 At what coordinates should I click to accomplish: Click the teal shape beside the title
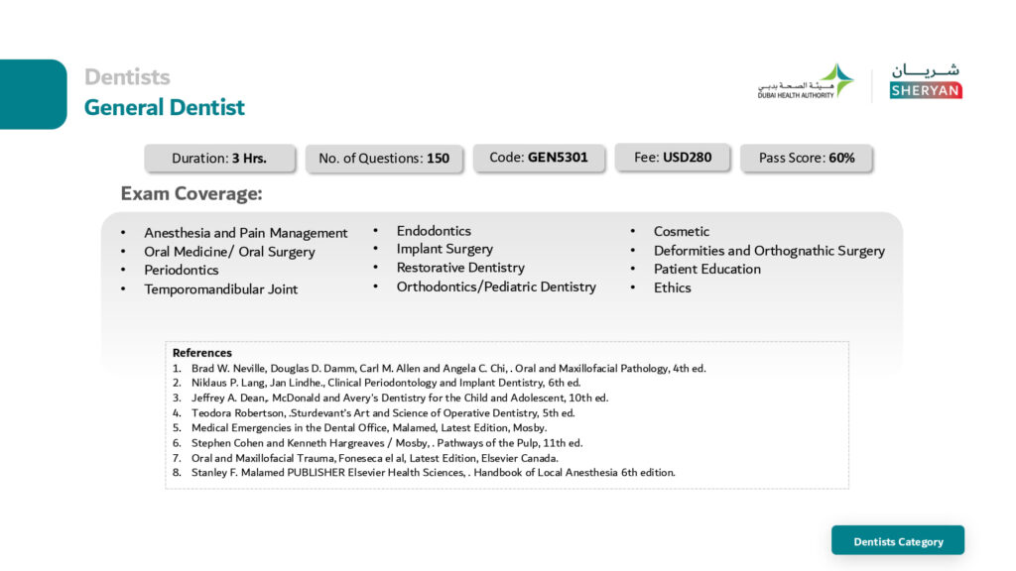(x=33, y=94)
